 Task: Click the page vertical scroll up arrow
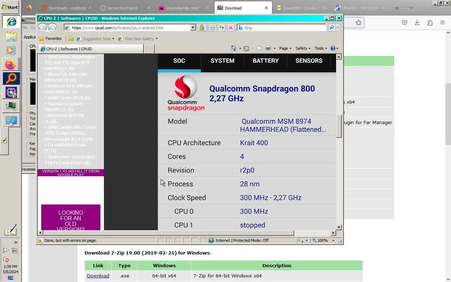(x=339, y=57)
